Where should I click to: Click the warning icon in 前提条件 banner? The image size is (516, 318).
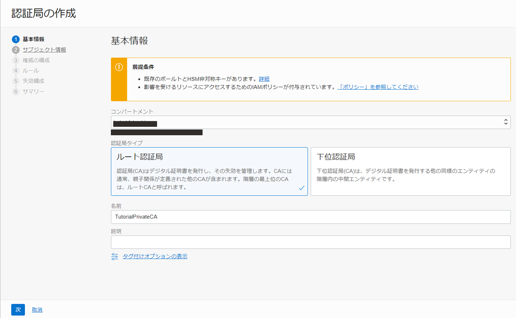119,67
